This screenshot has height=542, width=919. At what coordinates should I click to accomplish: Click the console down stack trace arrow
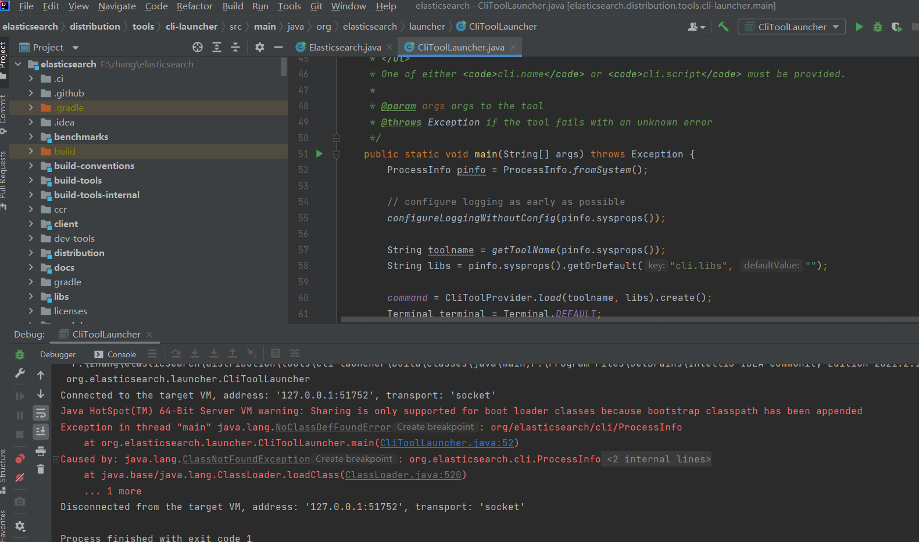tap(41, 394)
